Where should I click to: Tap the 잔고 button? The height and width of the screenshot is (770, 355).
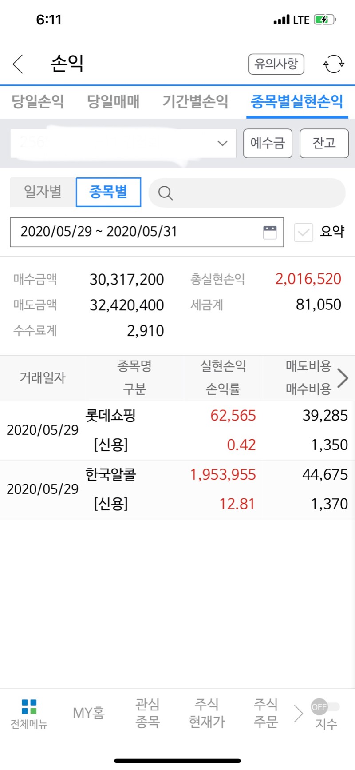[324, 143]
